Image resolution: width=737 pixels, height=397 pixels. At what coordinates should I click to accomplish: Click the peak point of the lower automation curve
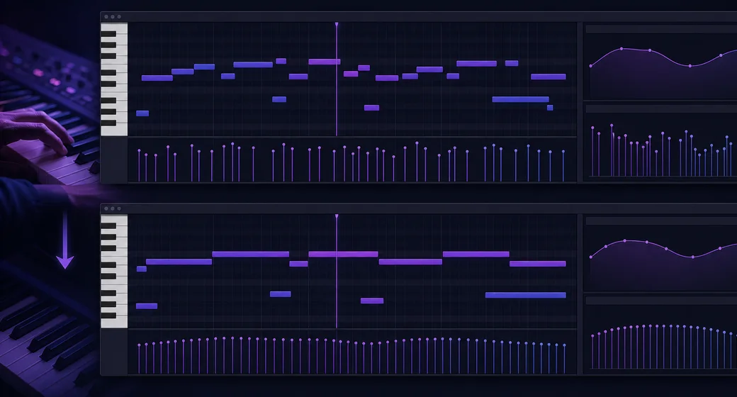pyautogui.click(x=624, y=241)
